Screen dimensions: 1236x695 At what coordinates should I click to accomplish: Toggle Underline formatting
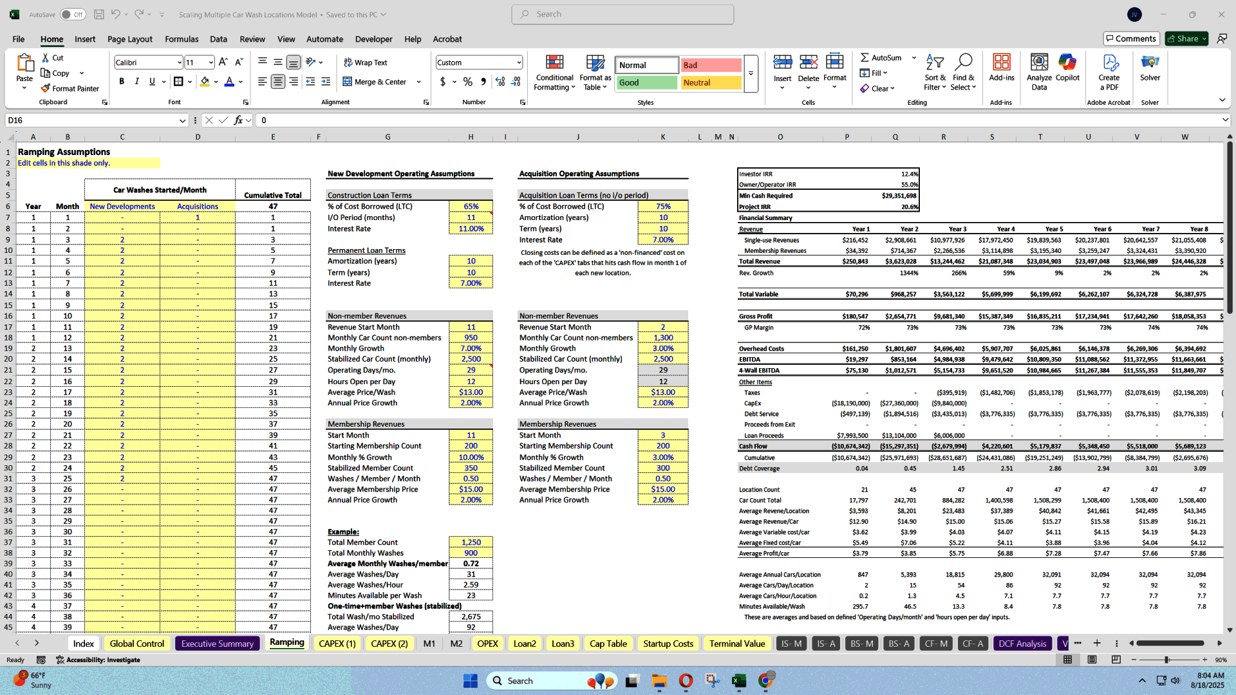tap(152, 81)
